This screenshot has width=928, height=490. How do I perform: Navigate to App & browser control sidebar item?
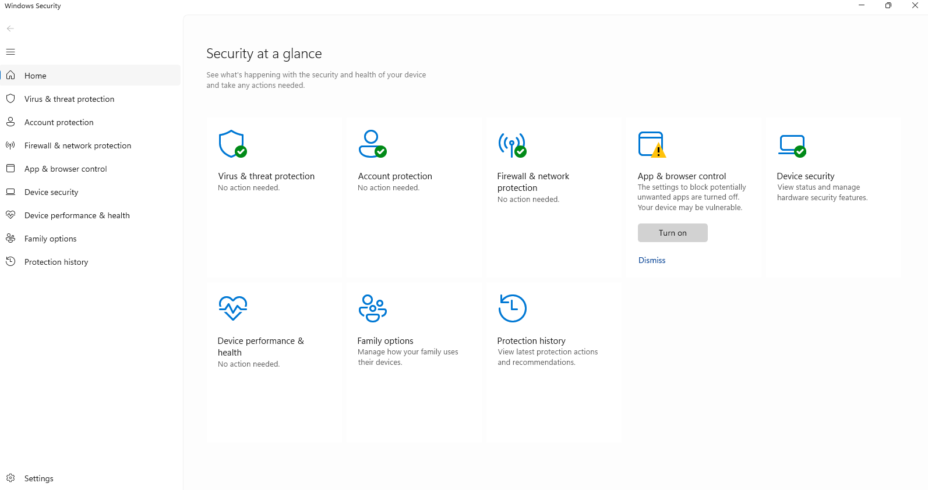(x=90, y=168)
